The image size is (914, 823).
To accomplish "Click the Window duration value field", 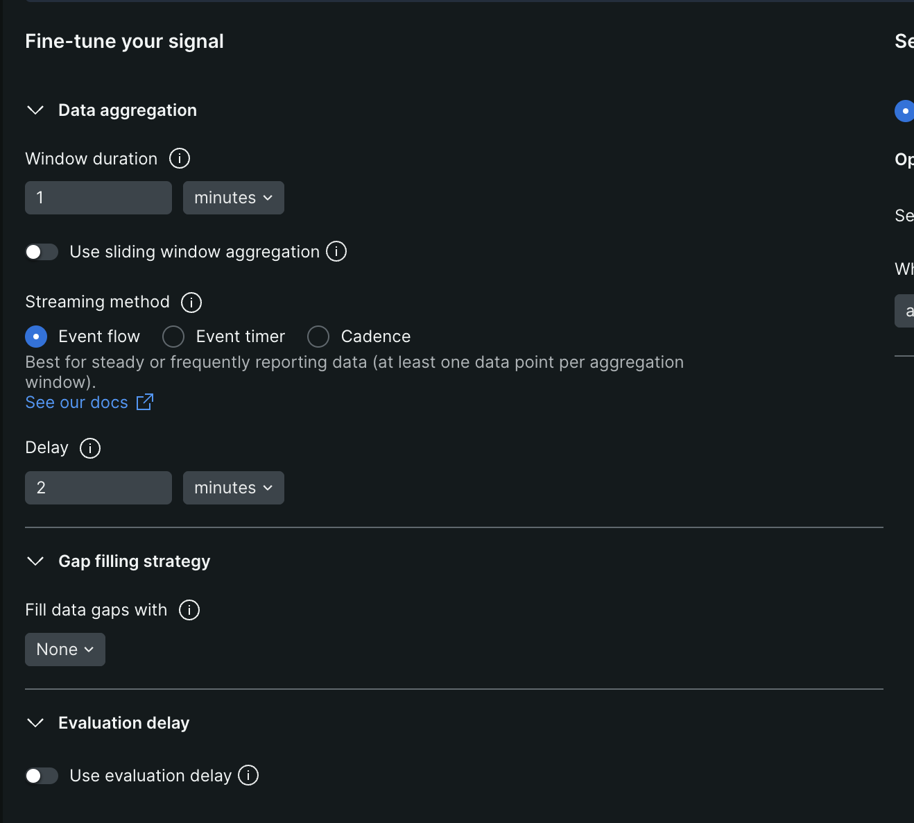I will 98,198.
